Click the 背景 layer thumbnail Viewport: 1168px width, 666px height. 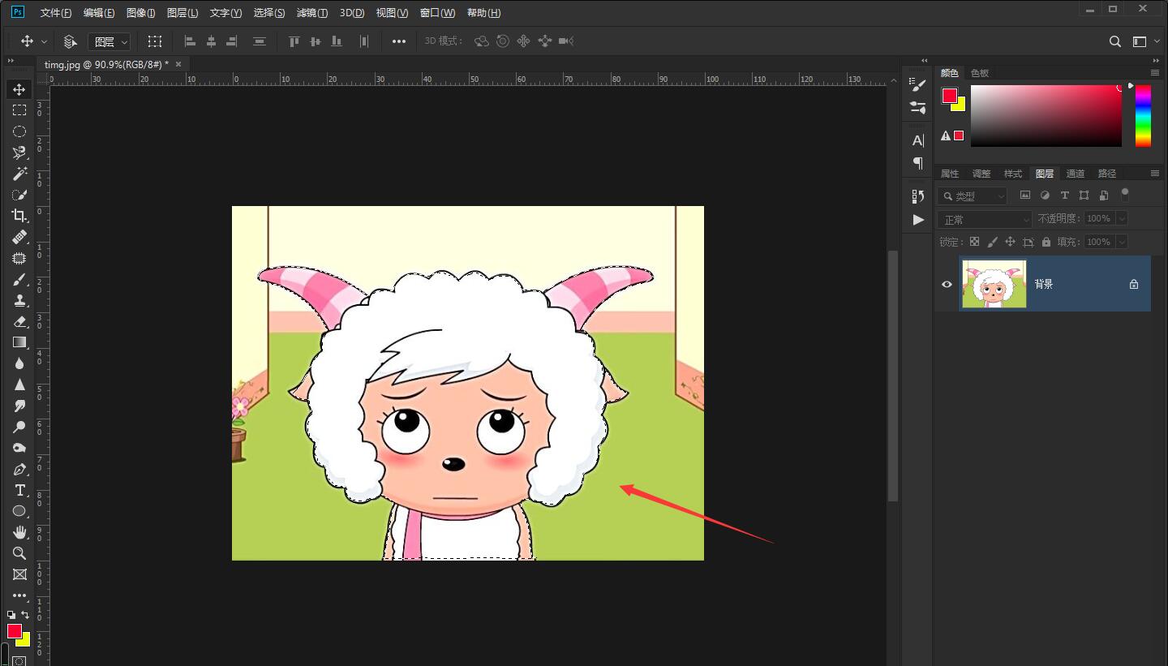click(994, 284)
